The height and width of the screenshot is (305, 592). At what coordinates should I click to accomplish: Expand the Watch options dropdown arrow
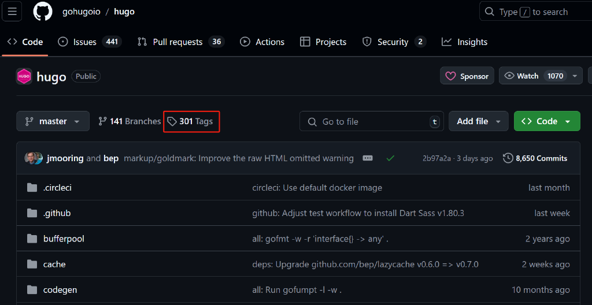coord(575,76)
